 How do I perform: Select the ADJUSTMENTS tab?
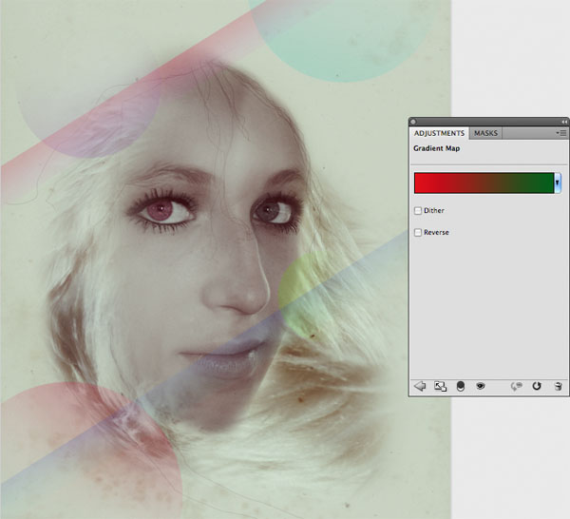(439, 133)
